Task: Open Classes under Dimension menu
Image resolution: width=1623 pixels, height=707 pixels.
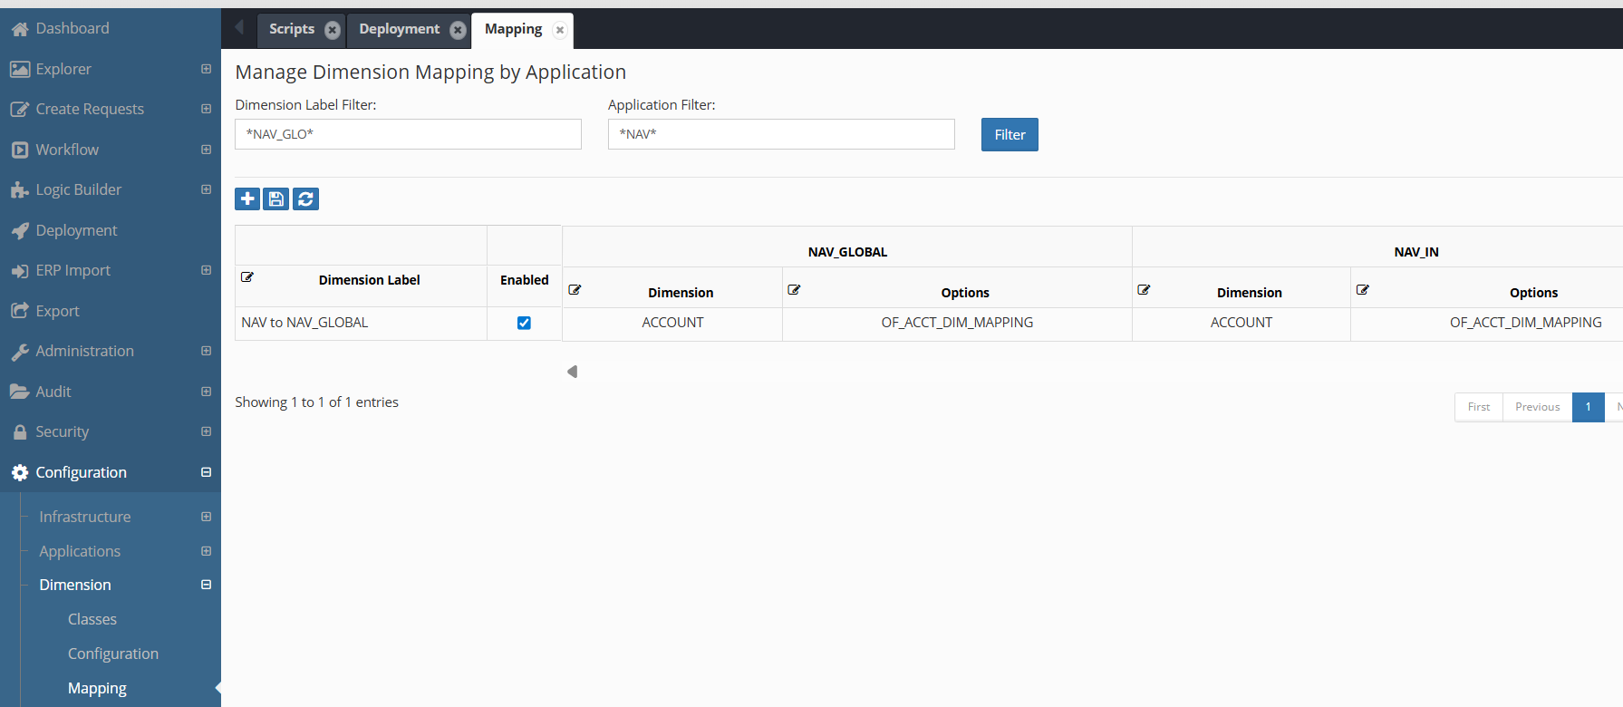Action: 92,619
